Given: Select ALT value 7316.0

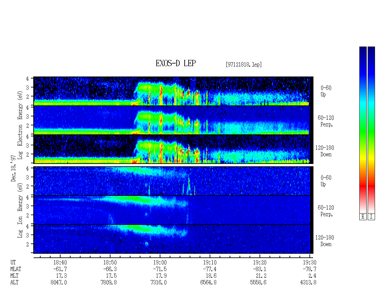Looking at the screenshot, I should [x=158, y=283].
